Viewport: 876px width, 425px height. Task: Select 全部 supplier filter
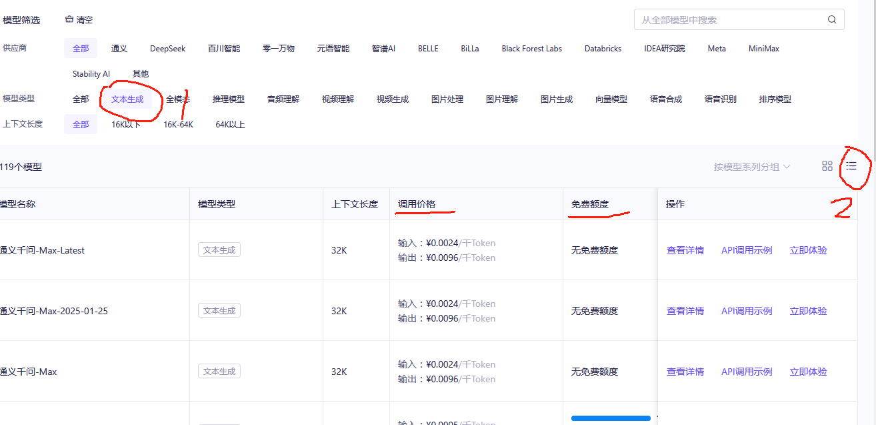click(81, 49)
